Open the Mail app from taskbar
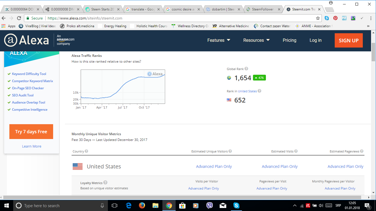Viewport: 376px width, 211px height. click(223, 206)
